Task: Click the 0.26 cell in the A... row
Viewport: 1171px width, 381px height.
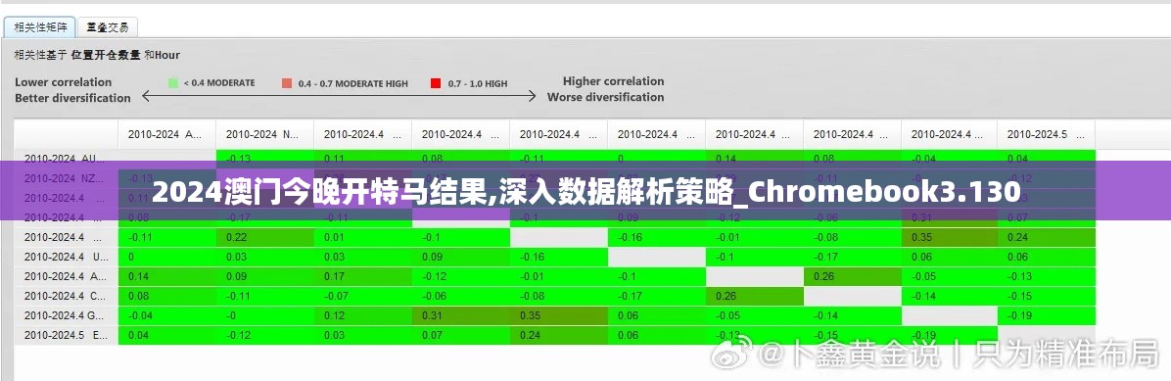Action: coord(852,276)
